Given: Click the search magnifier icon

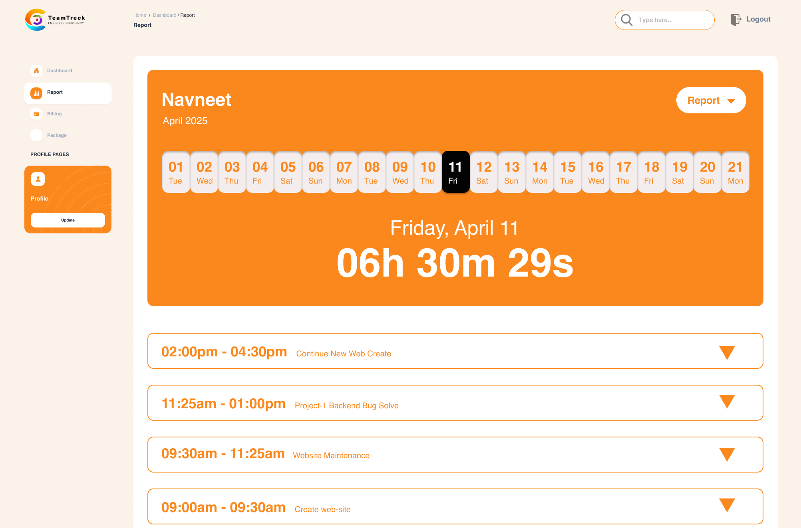Looking at the screenshot, I should coord(627,20).
